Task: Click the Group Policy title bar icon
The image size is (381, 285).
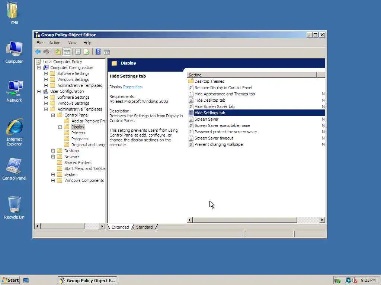Action: (x=37, y=35)
